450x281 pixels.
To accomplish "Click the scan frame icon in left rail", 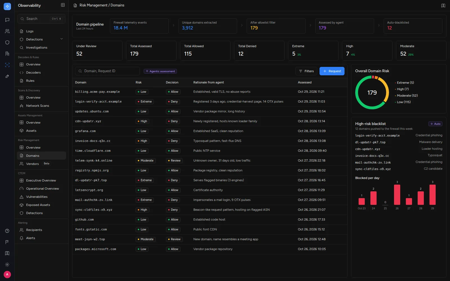I will point(7,65).
